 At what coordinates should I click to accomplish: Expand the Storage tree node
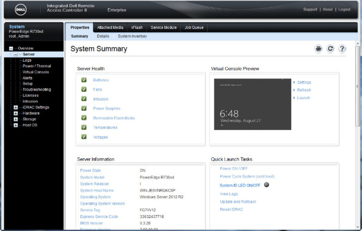pyautogui.click(x=16, y=119)
